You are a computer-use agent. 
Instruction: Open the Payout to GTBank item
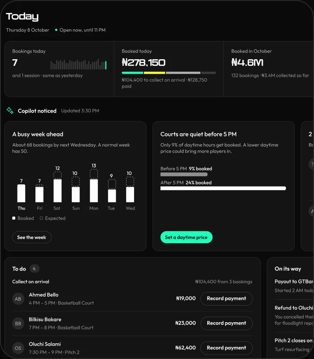tap(294, 286)
